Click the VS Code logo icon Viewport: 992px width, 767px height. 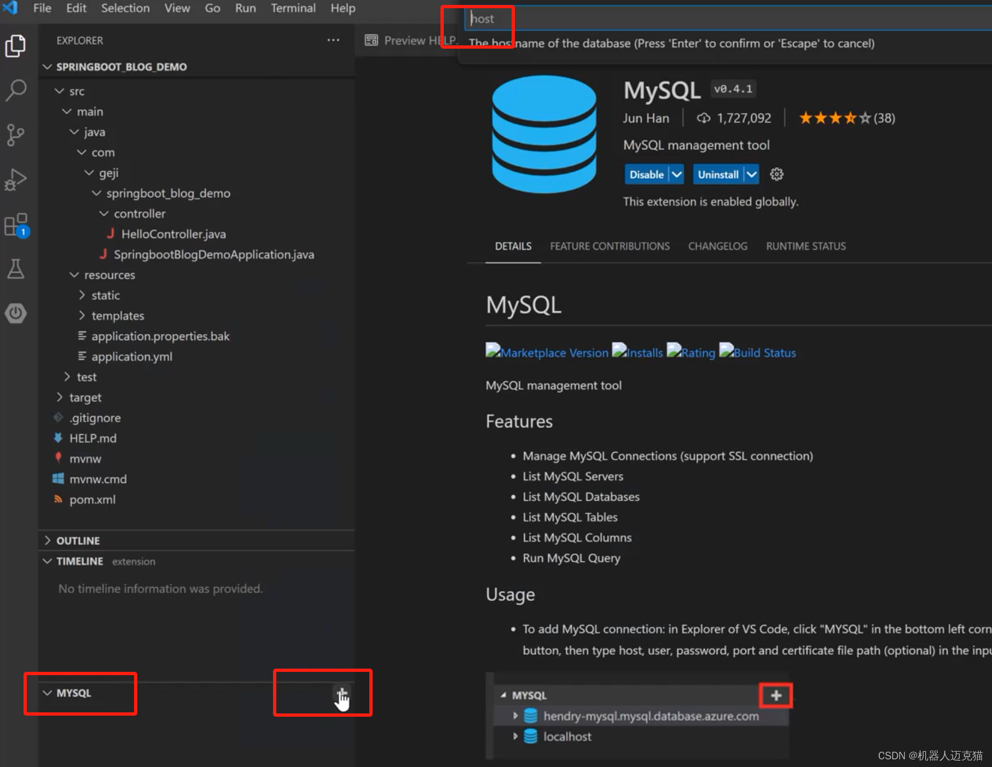point(10,8)
